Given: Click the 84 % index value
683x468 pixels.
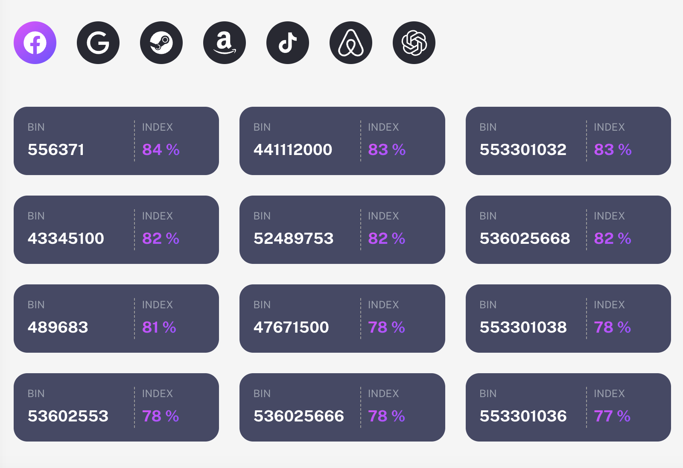Looking at the screenshot, I should pyautogui.click(x=161, y=149).
